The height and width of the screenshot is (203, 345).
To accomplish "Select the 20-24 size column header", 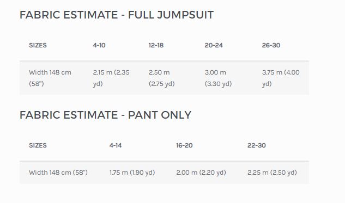I will (x=214, y=45).
